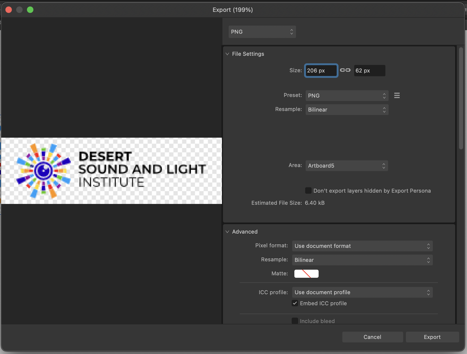467x354 pixels.
Task: Click the Cancel button
Action: tap(372, 337)
